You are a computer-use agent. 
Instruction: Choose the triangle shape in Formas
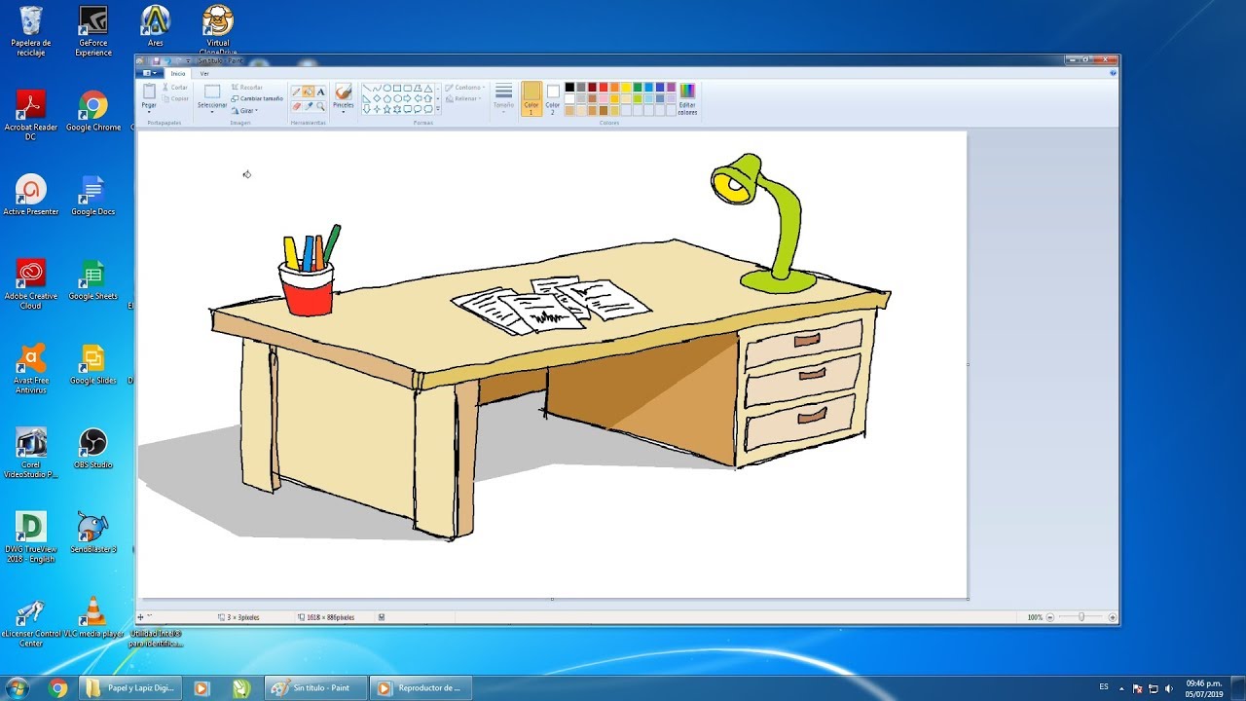click(x=428, y=89)
